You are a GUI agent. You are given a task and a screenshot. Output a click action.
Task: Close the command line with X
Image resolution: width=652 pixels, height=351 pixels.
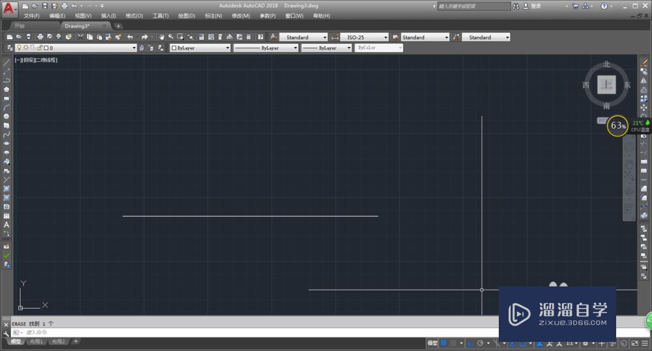point(6,324)
